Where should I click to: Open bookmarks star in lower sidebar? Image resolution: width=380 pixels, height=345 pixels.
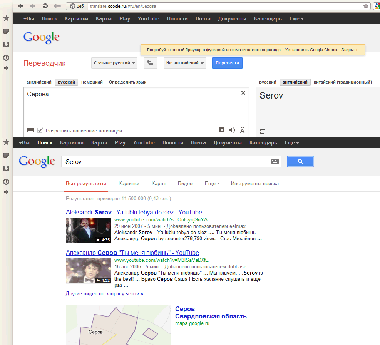[6, 142]
